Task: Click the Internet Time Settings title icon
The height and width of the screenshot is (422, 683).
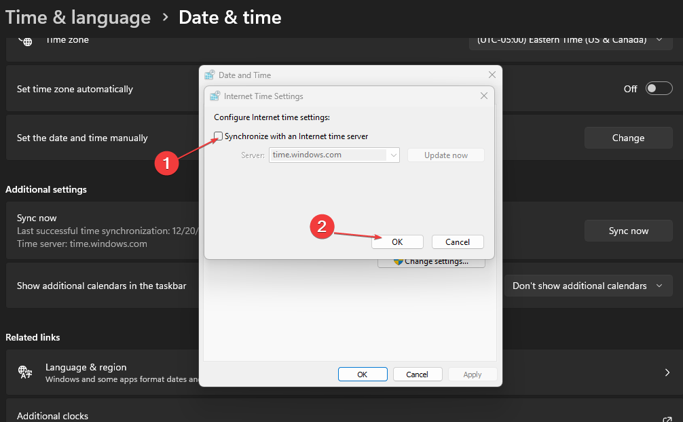Action: [x=215, y=96]
